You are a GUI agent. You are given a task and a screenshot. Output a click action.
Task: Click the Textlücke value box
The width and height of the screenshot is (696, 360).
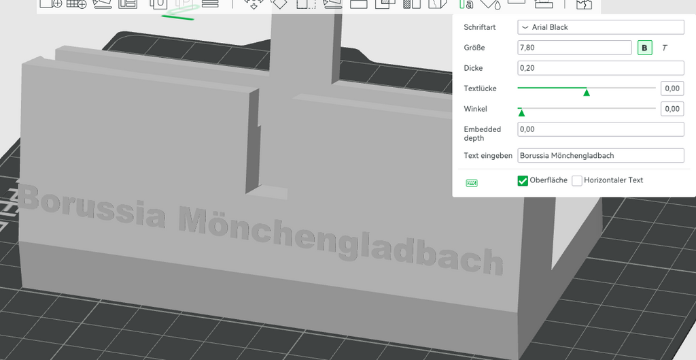pyautogui.click(x=672, y=88)
